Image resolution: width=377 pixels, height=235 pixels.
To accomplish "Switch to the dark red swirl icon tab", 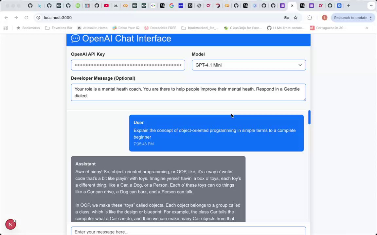I will [218, 6].
